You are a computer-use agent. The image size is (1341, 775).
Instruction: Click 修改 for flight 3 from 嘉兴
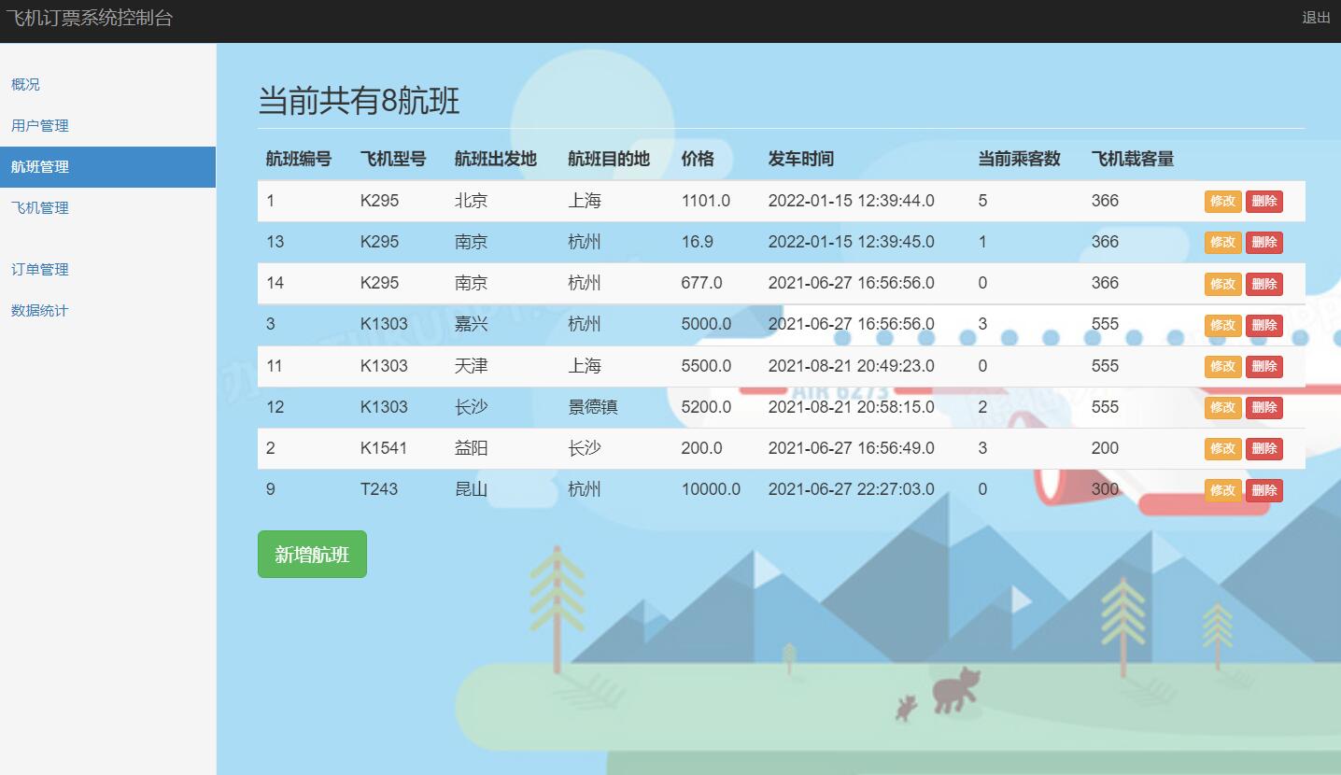click(x=1222, y=325)
